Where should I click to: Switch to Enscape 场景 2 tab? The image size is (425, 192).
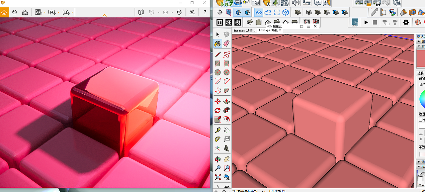click(270, 31)
